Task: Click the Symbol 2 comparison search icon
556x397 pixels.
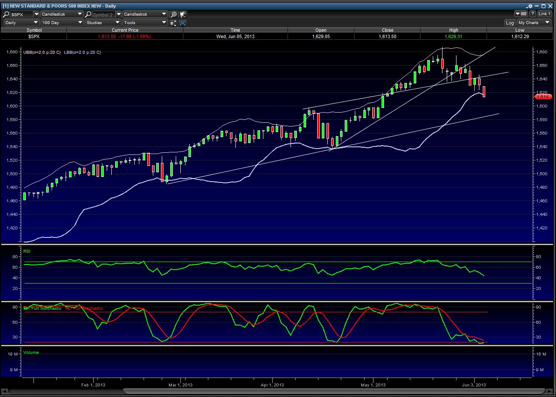Action: click(89, 14)
